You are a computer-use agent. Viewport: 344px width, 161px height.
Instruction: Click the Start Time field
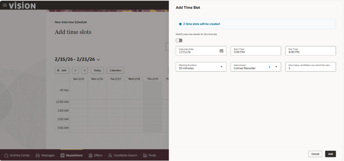(x=256, y=51)
